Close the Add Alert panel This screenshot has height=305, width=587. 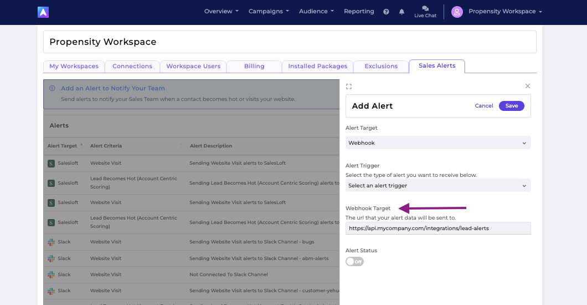(528, 86)
